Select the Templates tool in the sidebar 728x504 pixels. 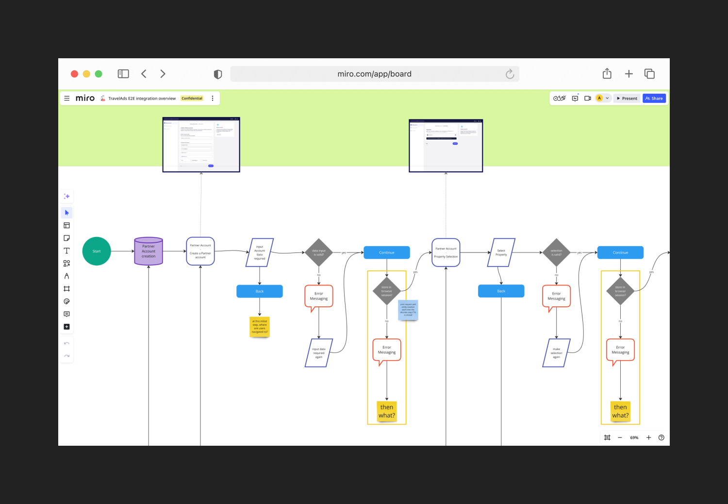(x=66, y=225)
